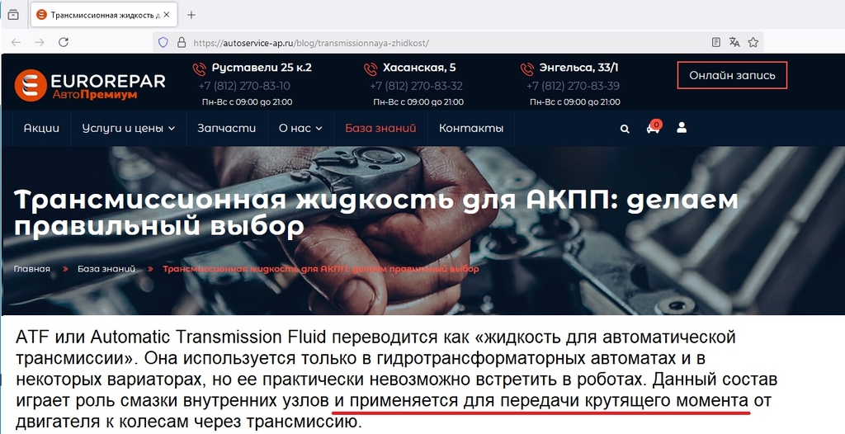Open a new browser tab
845x434 pixels.
click(x=191, y=15)
